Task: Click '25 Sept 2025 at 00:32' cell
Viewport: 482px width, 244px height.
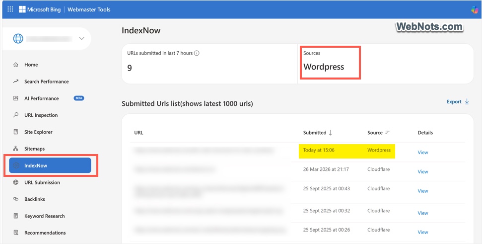Action: tap(327, 211)
